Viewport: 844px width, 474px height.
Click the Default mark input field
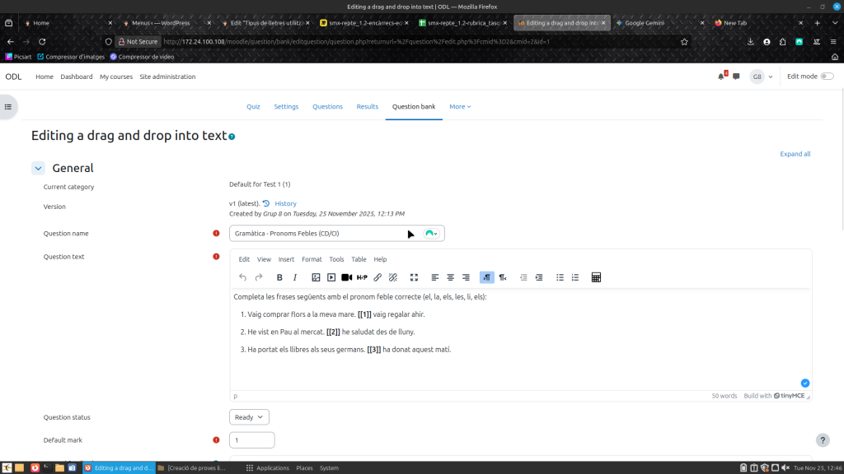pyautogui.click(x=251, y=440)
